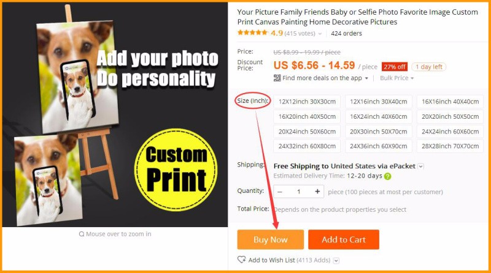Click the quantity input field
491x273 pixels.
(x=299, y=192)
